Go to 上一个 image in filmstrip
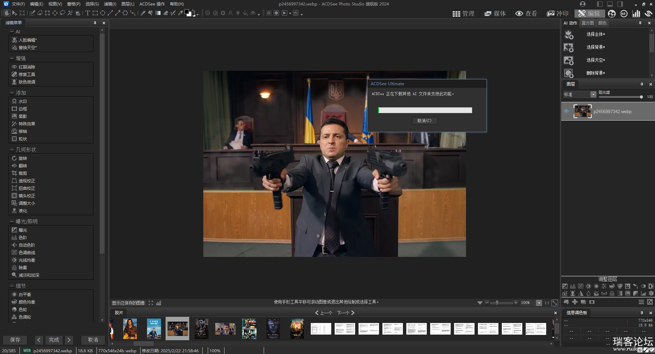 324,313
